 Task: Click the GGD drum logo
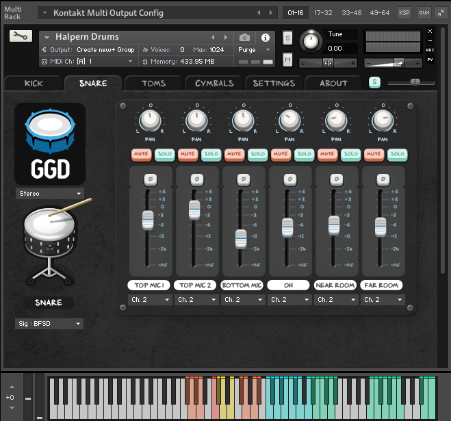(50, 144)
